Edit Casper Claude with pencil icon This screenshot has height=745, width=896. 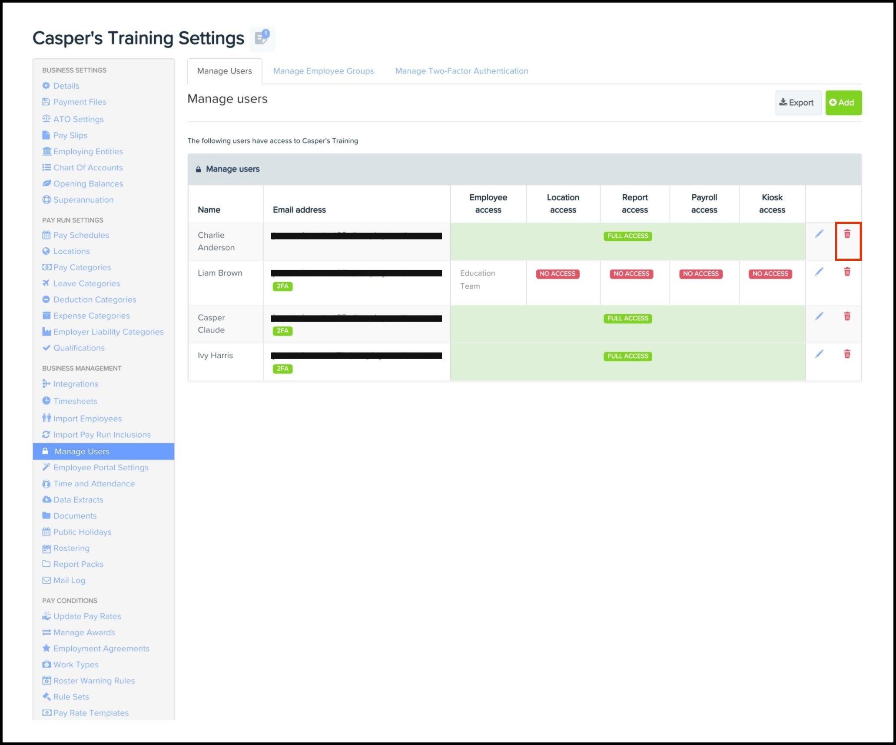coord(819,316)
